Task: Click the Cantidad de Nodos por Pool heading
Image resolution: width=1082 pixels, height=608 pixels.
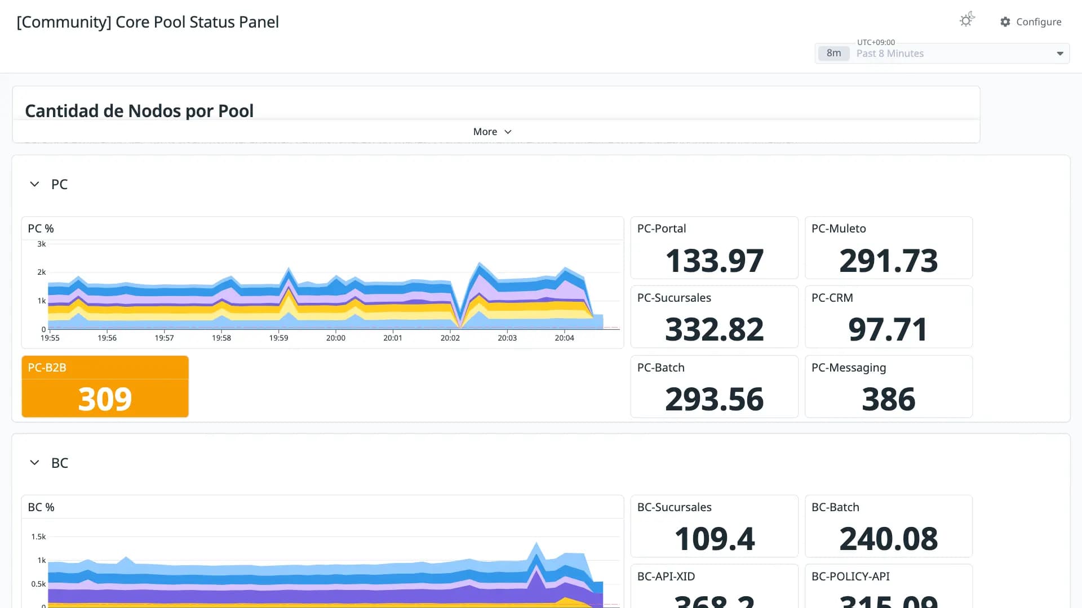Action: [139, 111]
